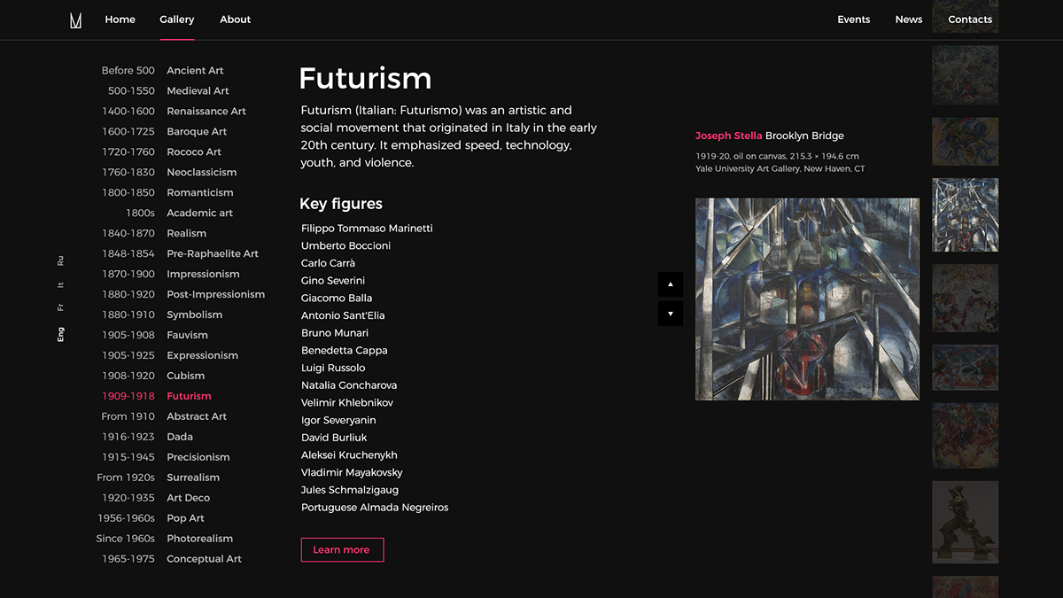Open the News page
This screenshot has height=598, width=1063.
[x=909, y=19]
